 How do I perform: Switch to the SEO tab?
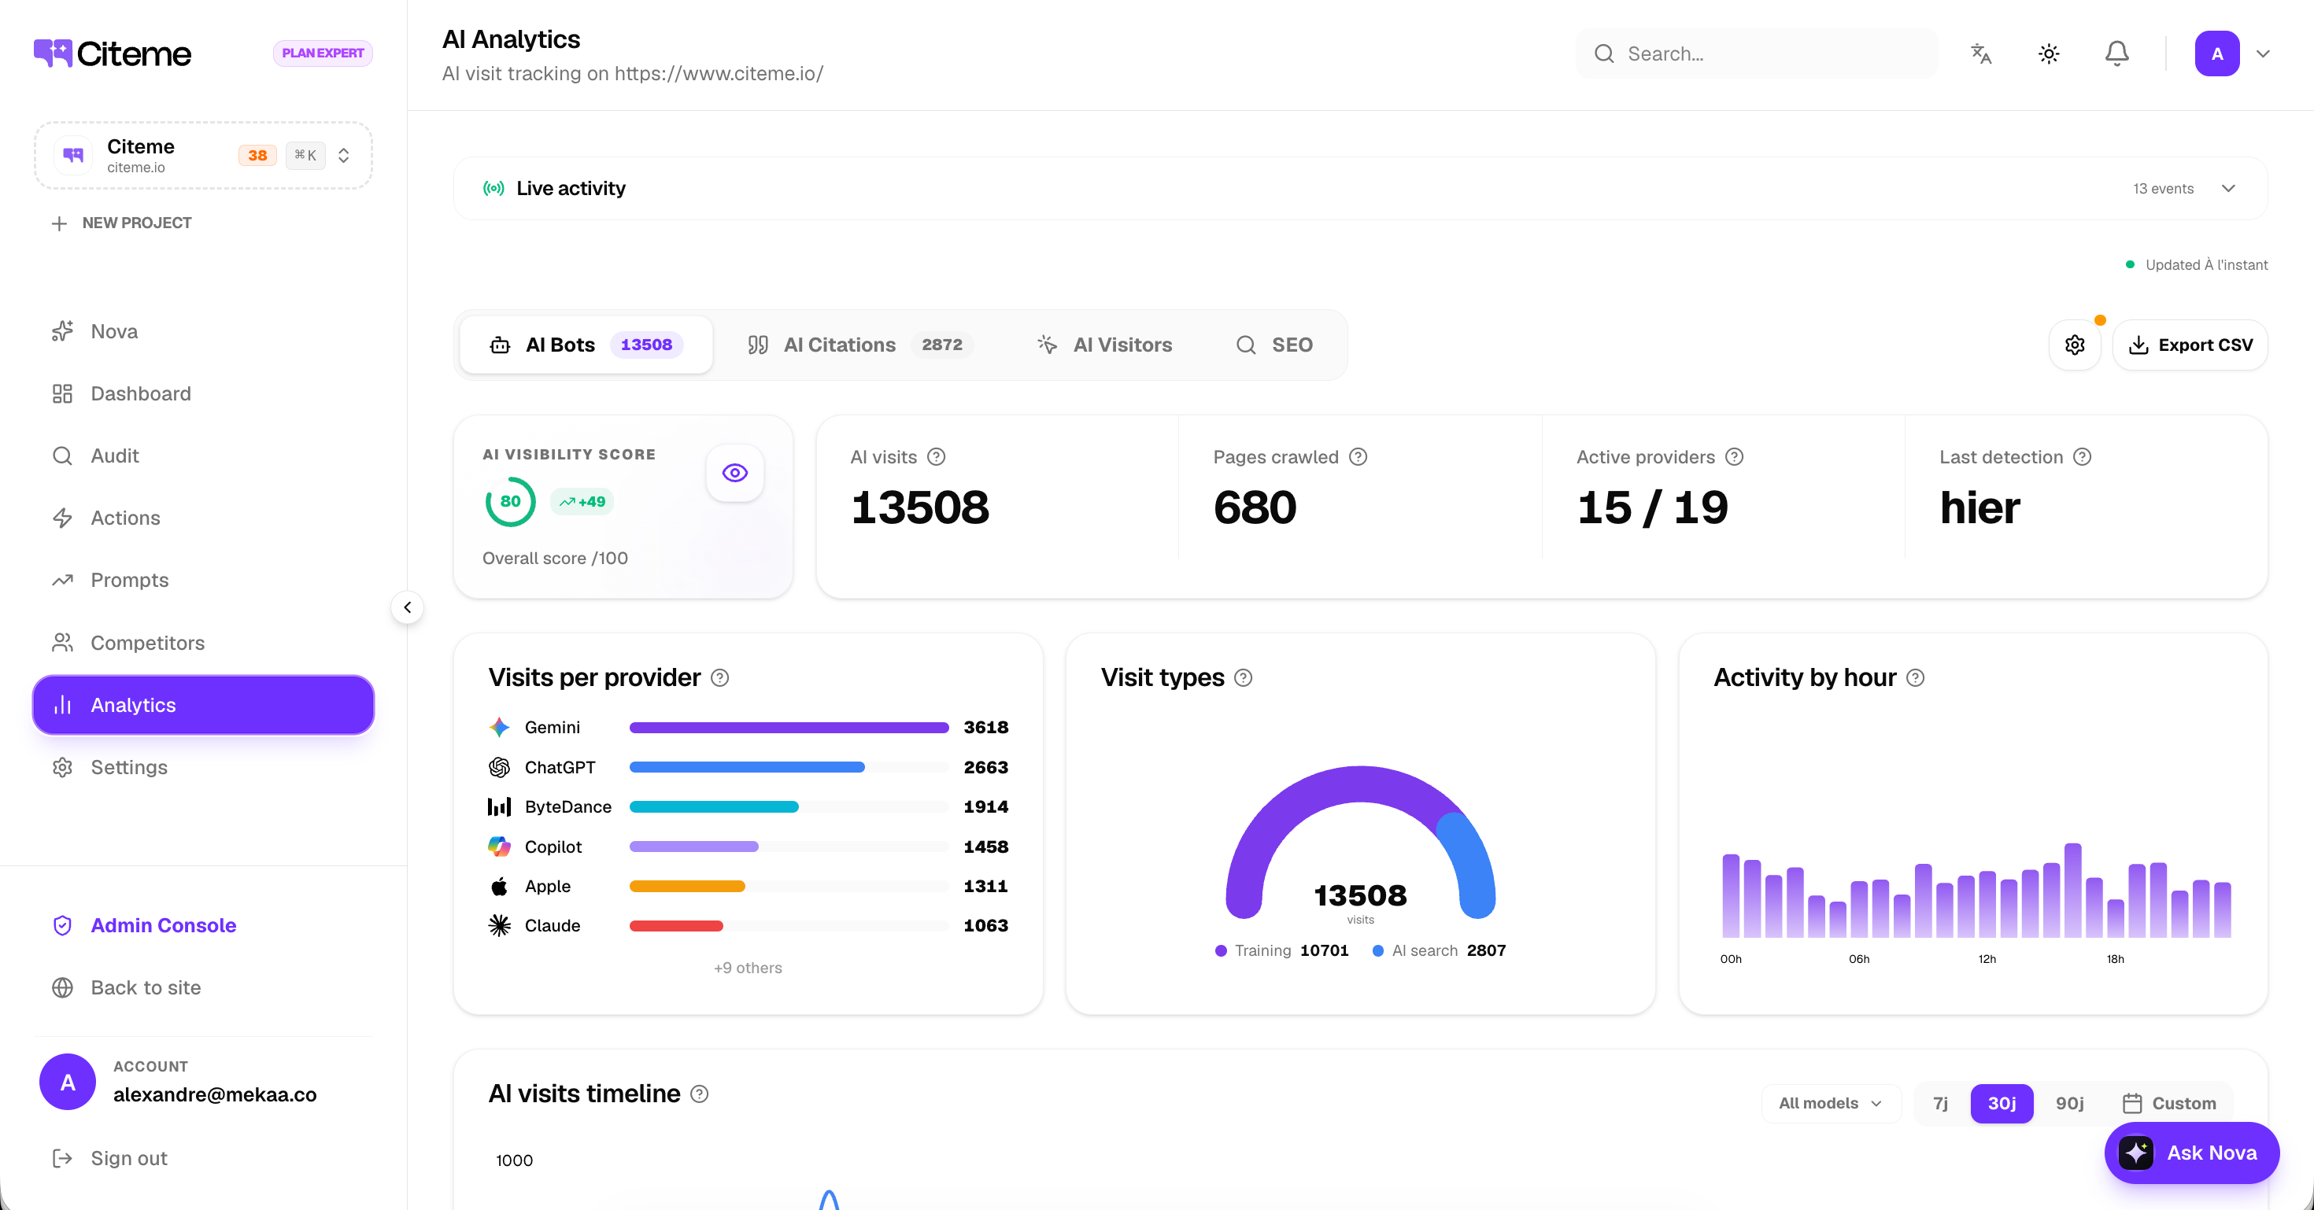pos(1273,345)
